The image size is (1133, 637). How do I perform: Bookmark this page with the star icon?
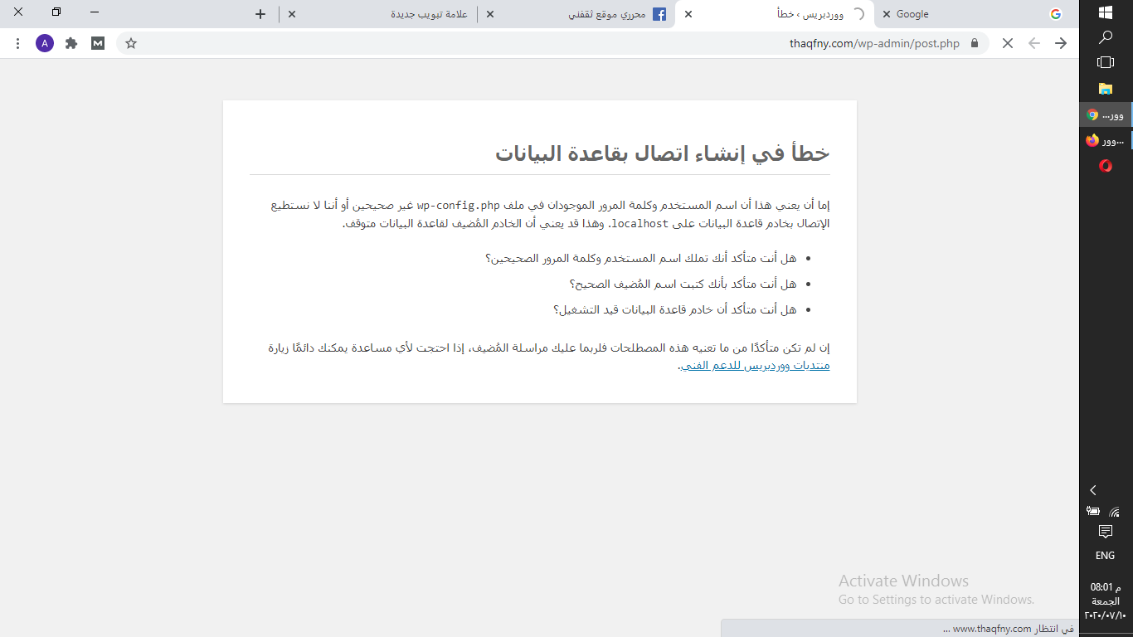(131, 43)
